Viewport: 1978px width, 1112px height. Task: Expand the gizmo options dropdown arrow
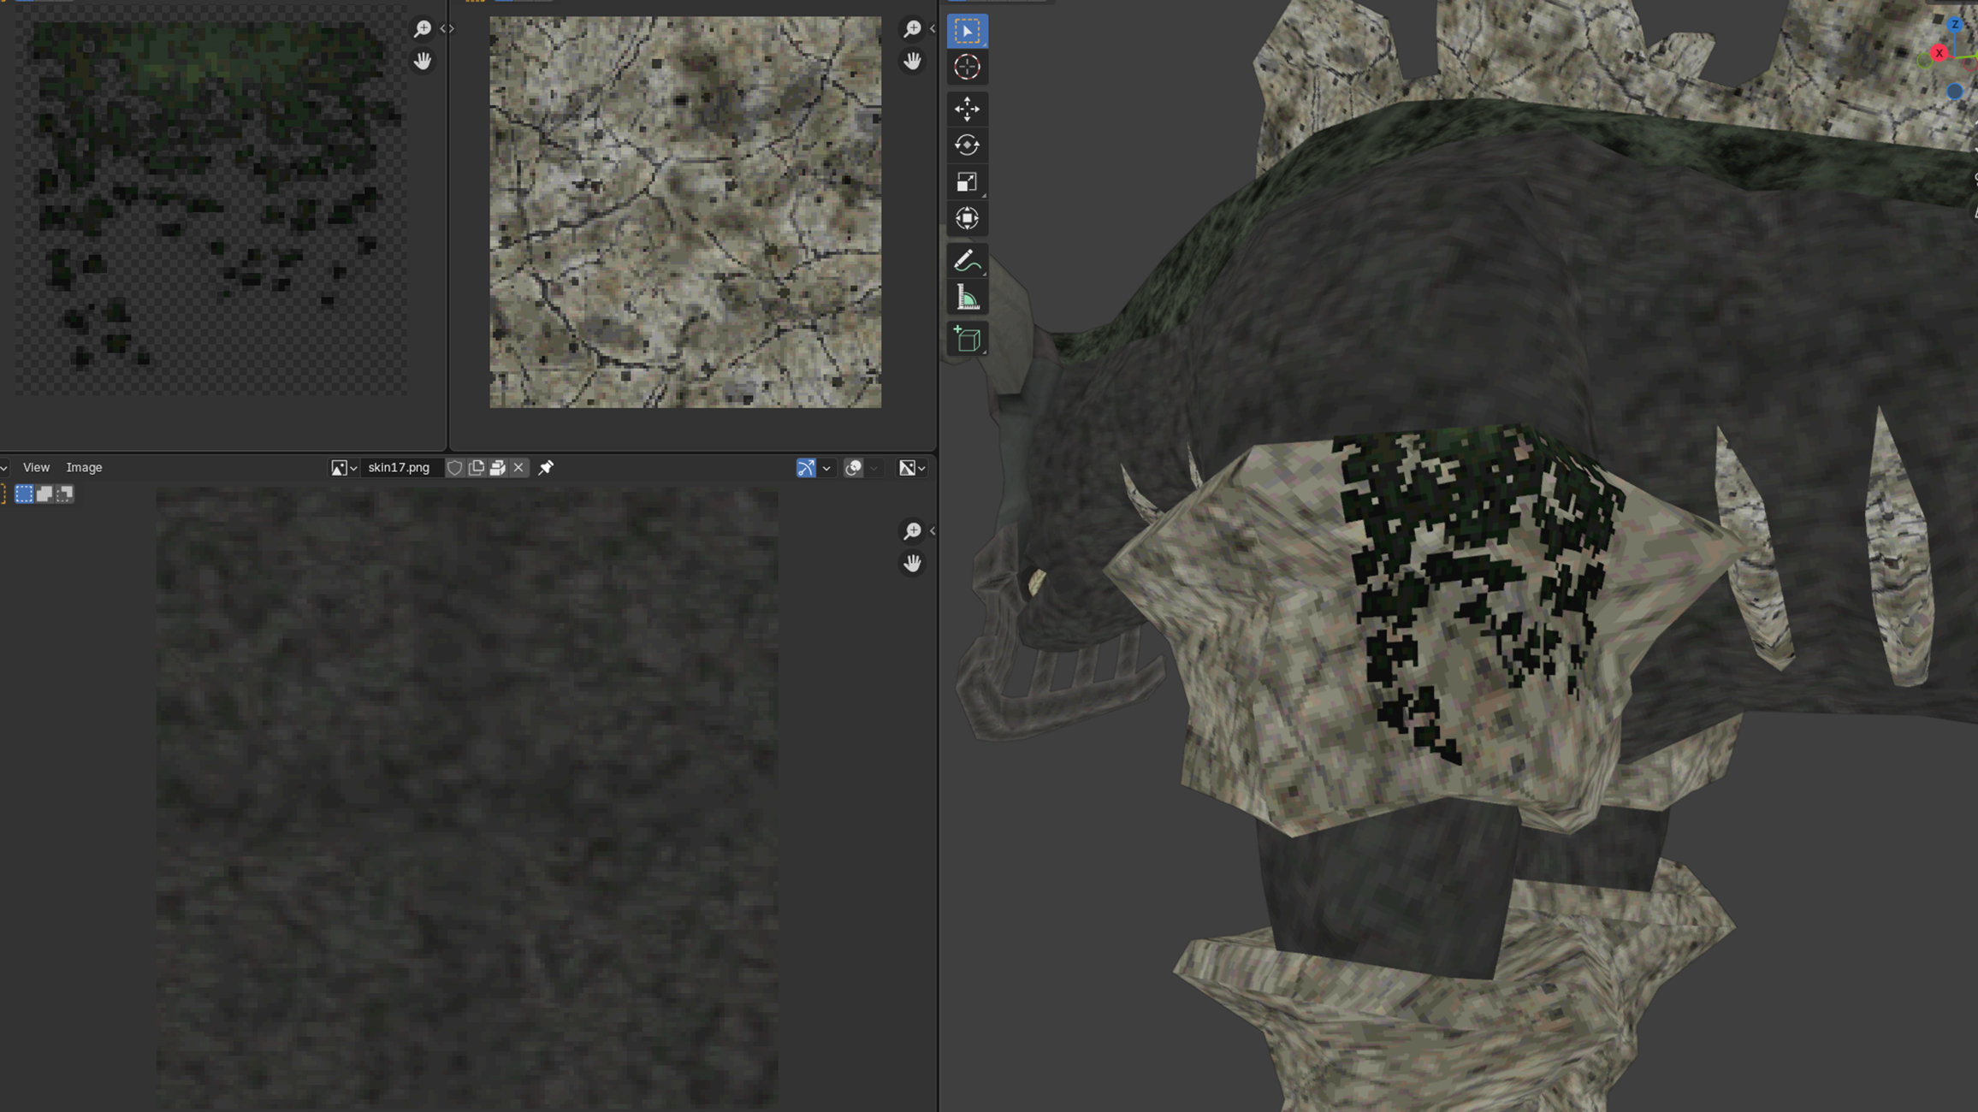826,468
